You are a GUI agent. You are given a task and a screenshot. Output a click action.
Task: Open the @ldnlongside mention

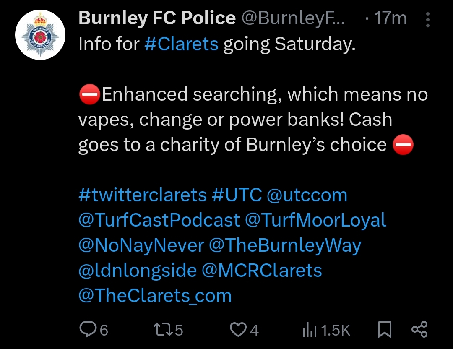pyautogui.click(x=137, y=271)
